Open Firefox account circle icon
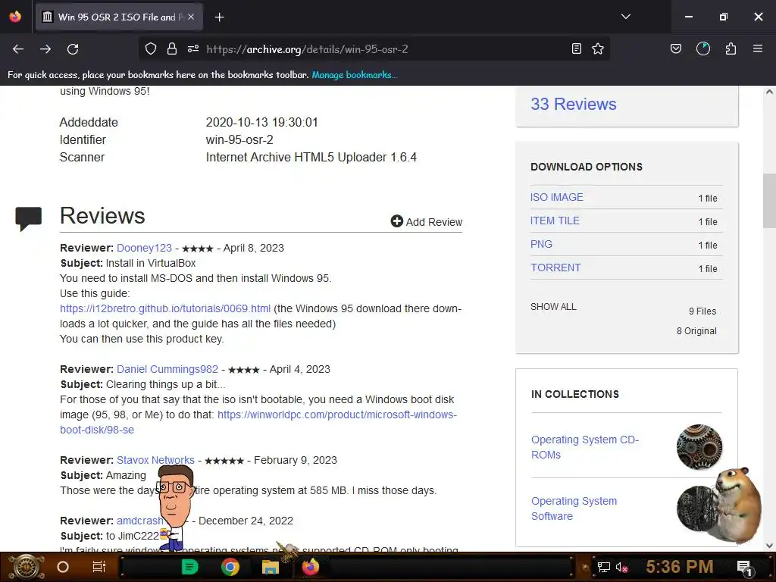 [702, 48]
